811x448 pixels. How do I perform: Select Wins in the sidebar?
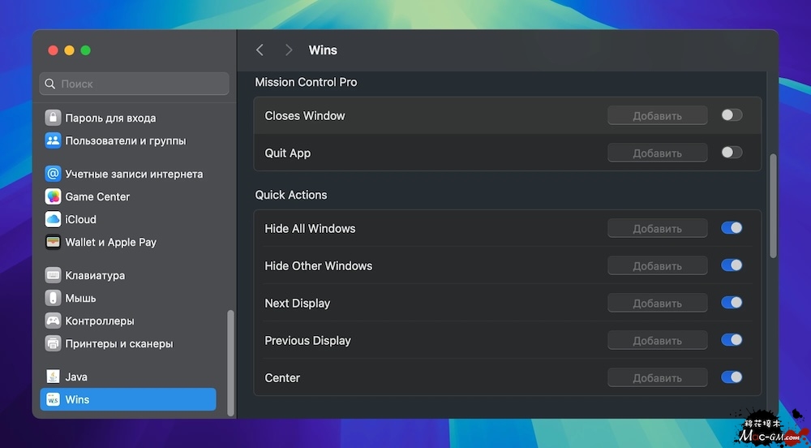click(x=128, y=399)
